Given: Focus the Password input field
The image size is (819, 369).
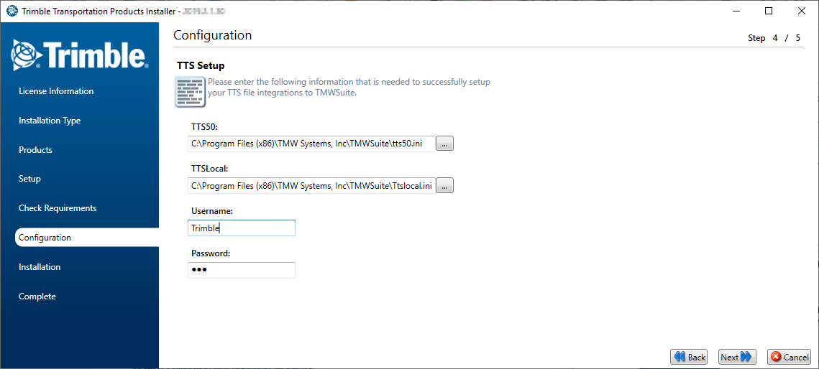Looking at the screenshot, I should click(x=242, y=270).
